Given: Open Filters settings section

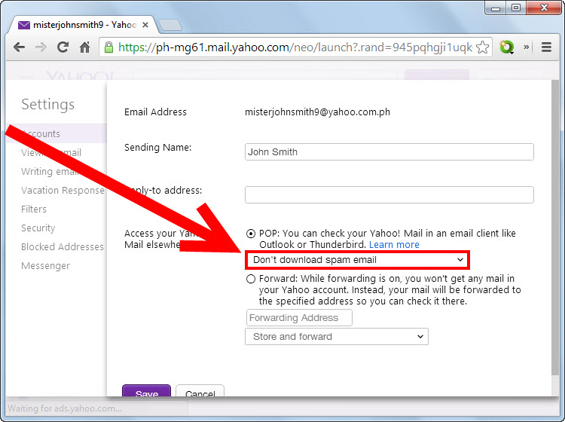Looking at the screenshot, I should 34,209.
